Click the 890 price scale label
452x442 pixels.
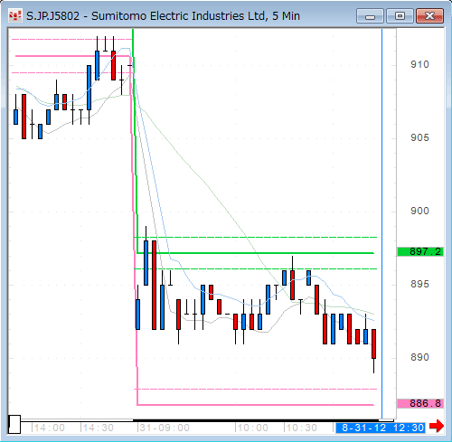click(x=419, y=357)
